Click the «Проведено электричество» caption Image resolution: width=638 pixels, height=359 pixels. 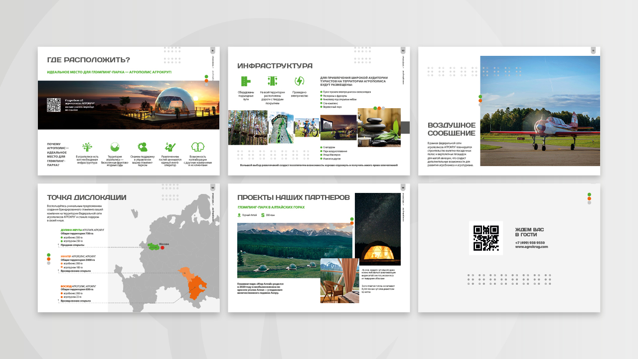299,94
